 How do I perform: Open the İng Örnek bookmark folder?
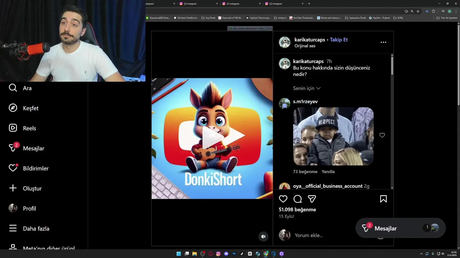click(208, 18)
